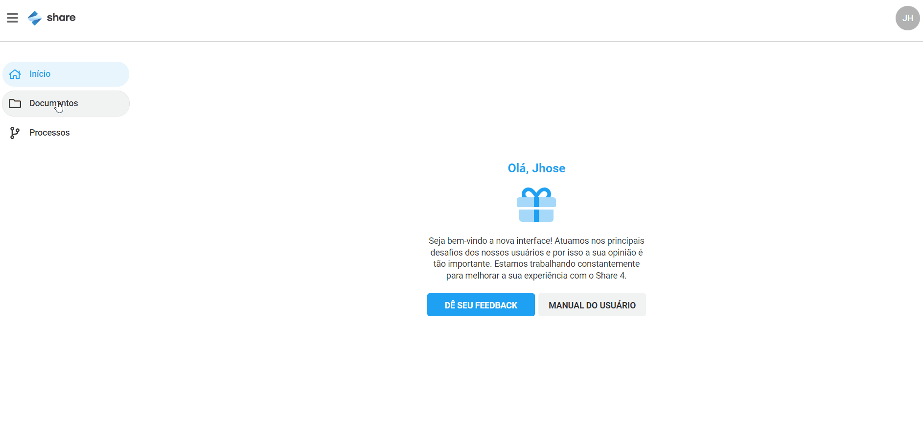Open the Documentos menu item
Viewport: 923px width, 422px height.
pyautogui.click(x=66, y=103)
